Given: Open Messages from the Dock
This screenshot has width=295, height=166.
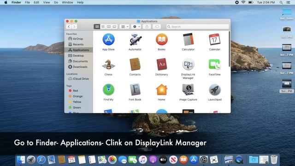Looking at the screenshot, I should (123, 160).
